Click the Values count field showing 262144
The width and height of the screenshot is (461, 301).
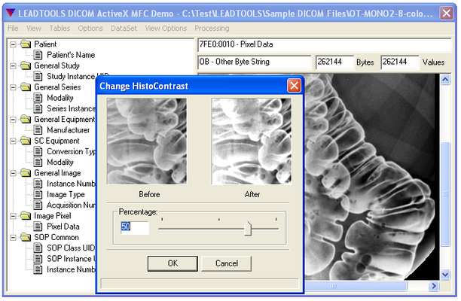(x=400, y=62)
